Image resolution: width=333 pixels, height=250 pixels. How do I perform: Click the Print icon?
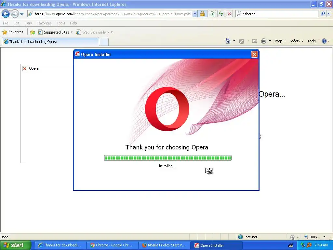[263, 41]
